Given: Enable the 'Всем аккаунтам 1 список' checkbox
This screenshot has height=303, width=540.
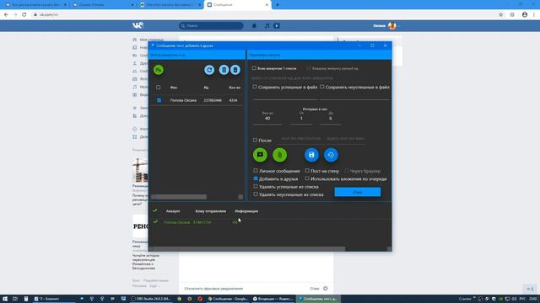Looking at the screenshot, I should coord(254,68).
